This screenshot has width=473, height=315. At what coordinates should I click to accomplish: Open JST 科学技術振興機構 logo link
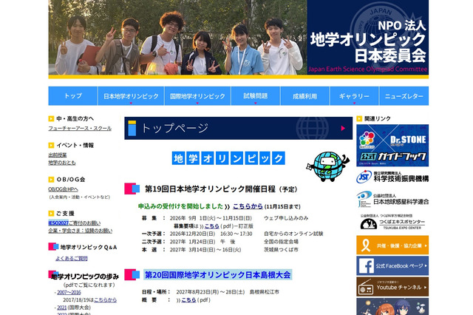coord(392,177)
